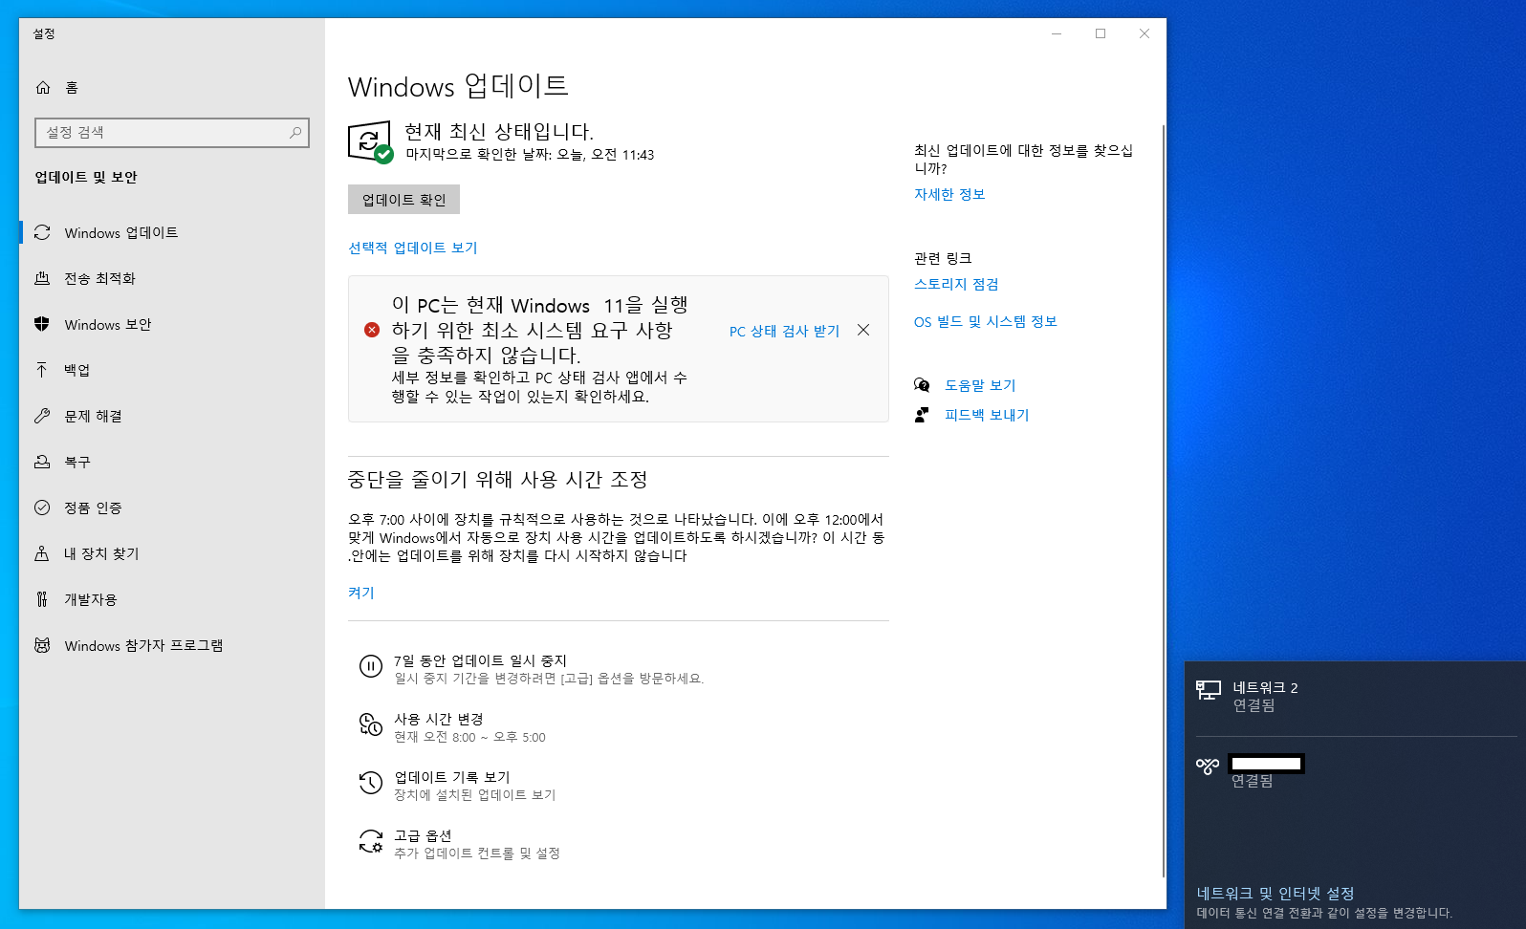Screen dimensions: 1526x929
Task: Click the 업데이트 확인 button
Action: click(x=403, y=200)
